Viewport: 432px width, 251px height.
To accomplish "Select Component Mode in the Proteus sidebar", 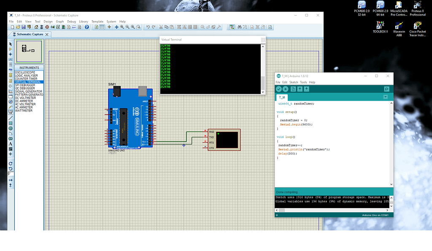I will 10,49.
